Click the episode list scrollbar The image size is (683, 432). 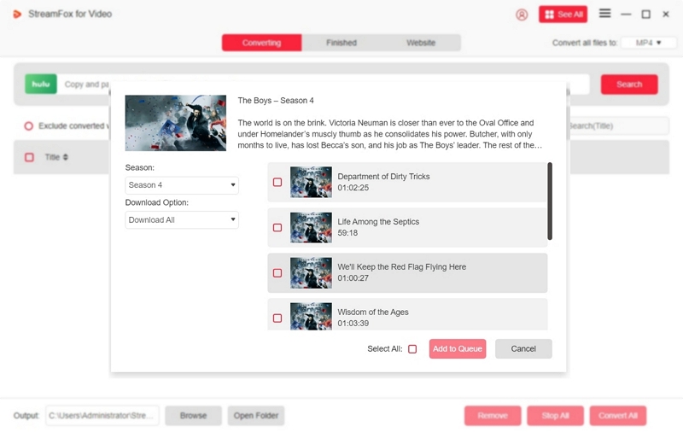click(x=550, y=201)
